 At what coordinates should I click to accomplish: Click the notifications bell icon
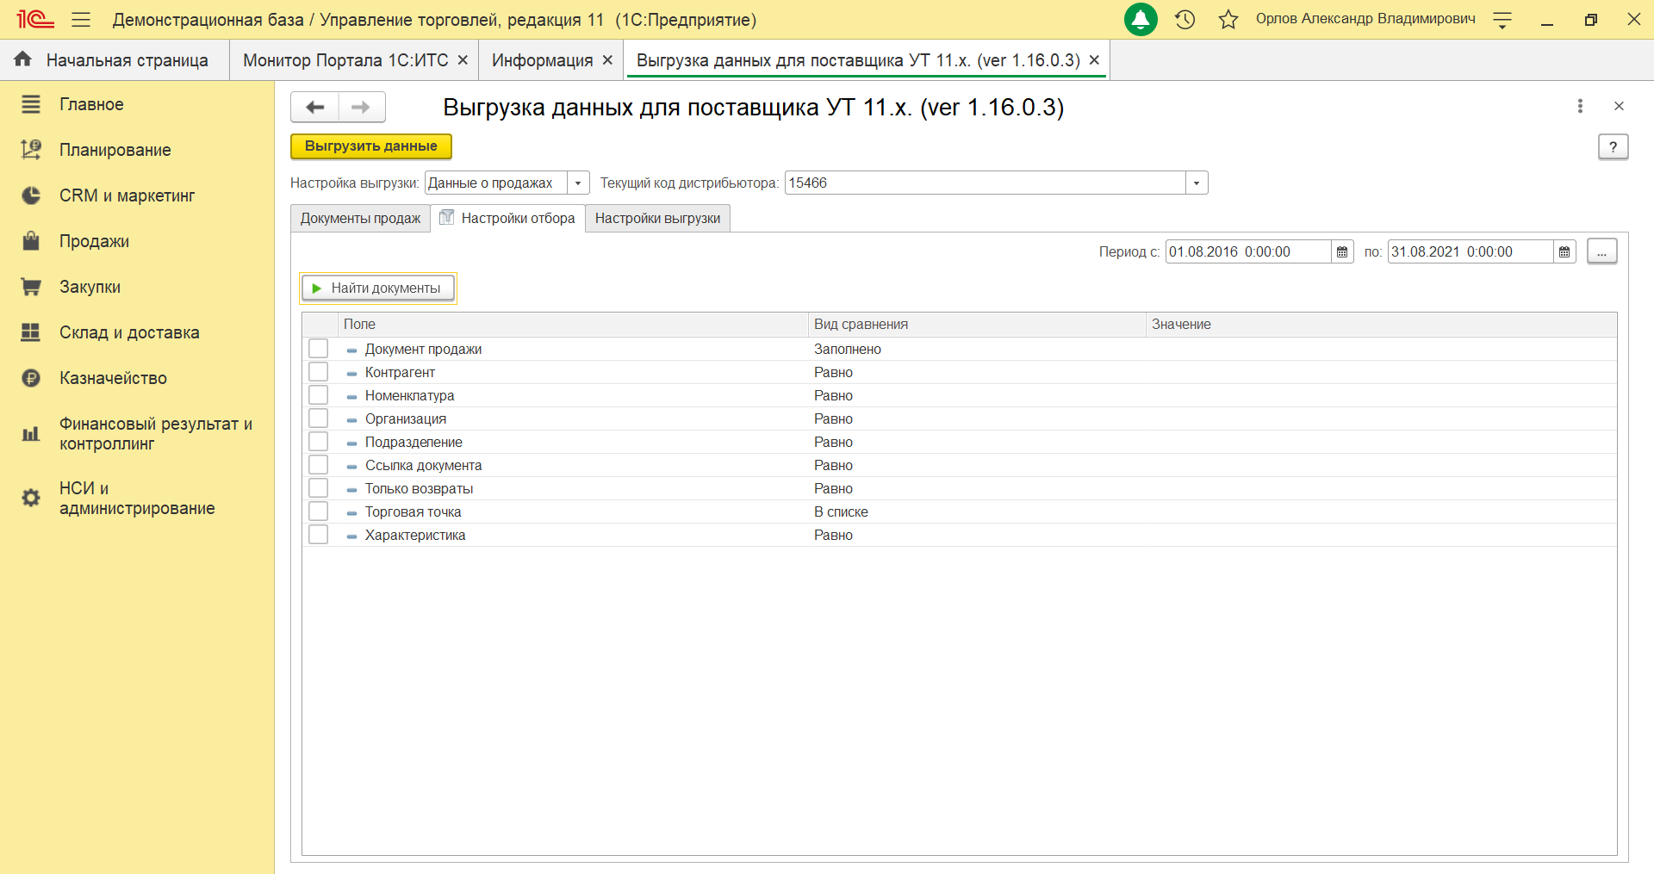(1141, 19)
